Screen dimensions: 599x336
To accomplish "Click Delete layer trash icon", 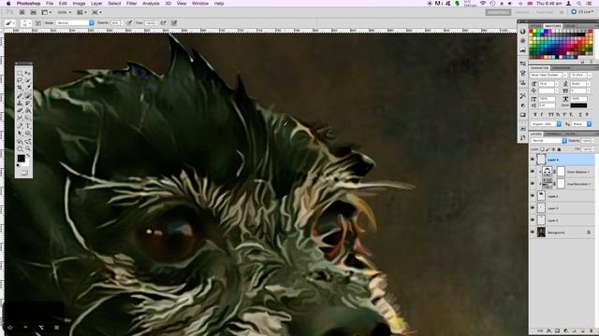I will pos(591,331).
